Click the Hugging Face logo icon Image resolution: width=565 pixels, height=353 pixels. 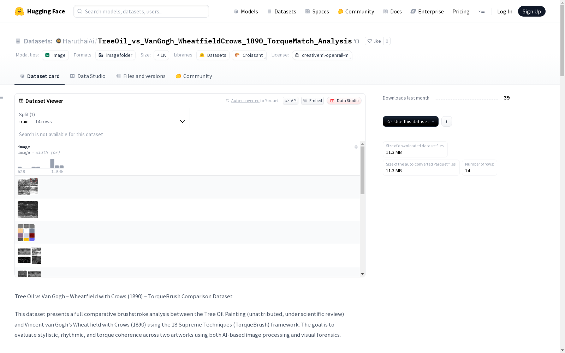coord(19,11)
